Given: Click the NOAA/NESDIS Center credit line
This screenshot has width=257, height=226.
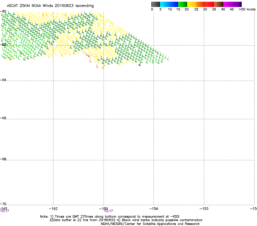Looking at the screenshot, I should pos(150,224).
